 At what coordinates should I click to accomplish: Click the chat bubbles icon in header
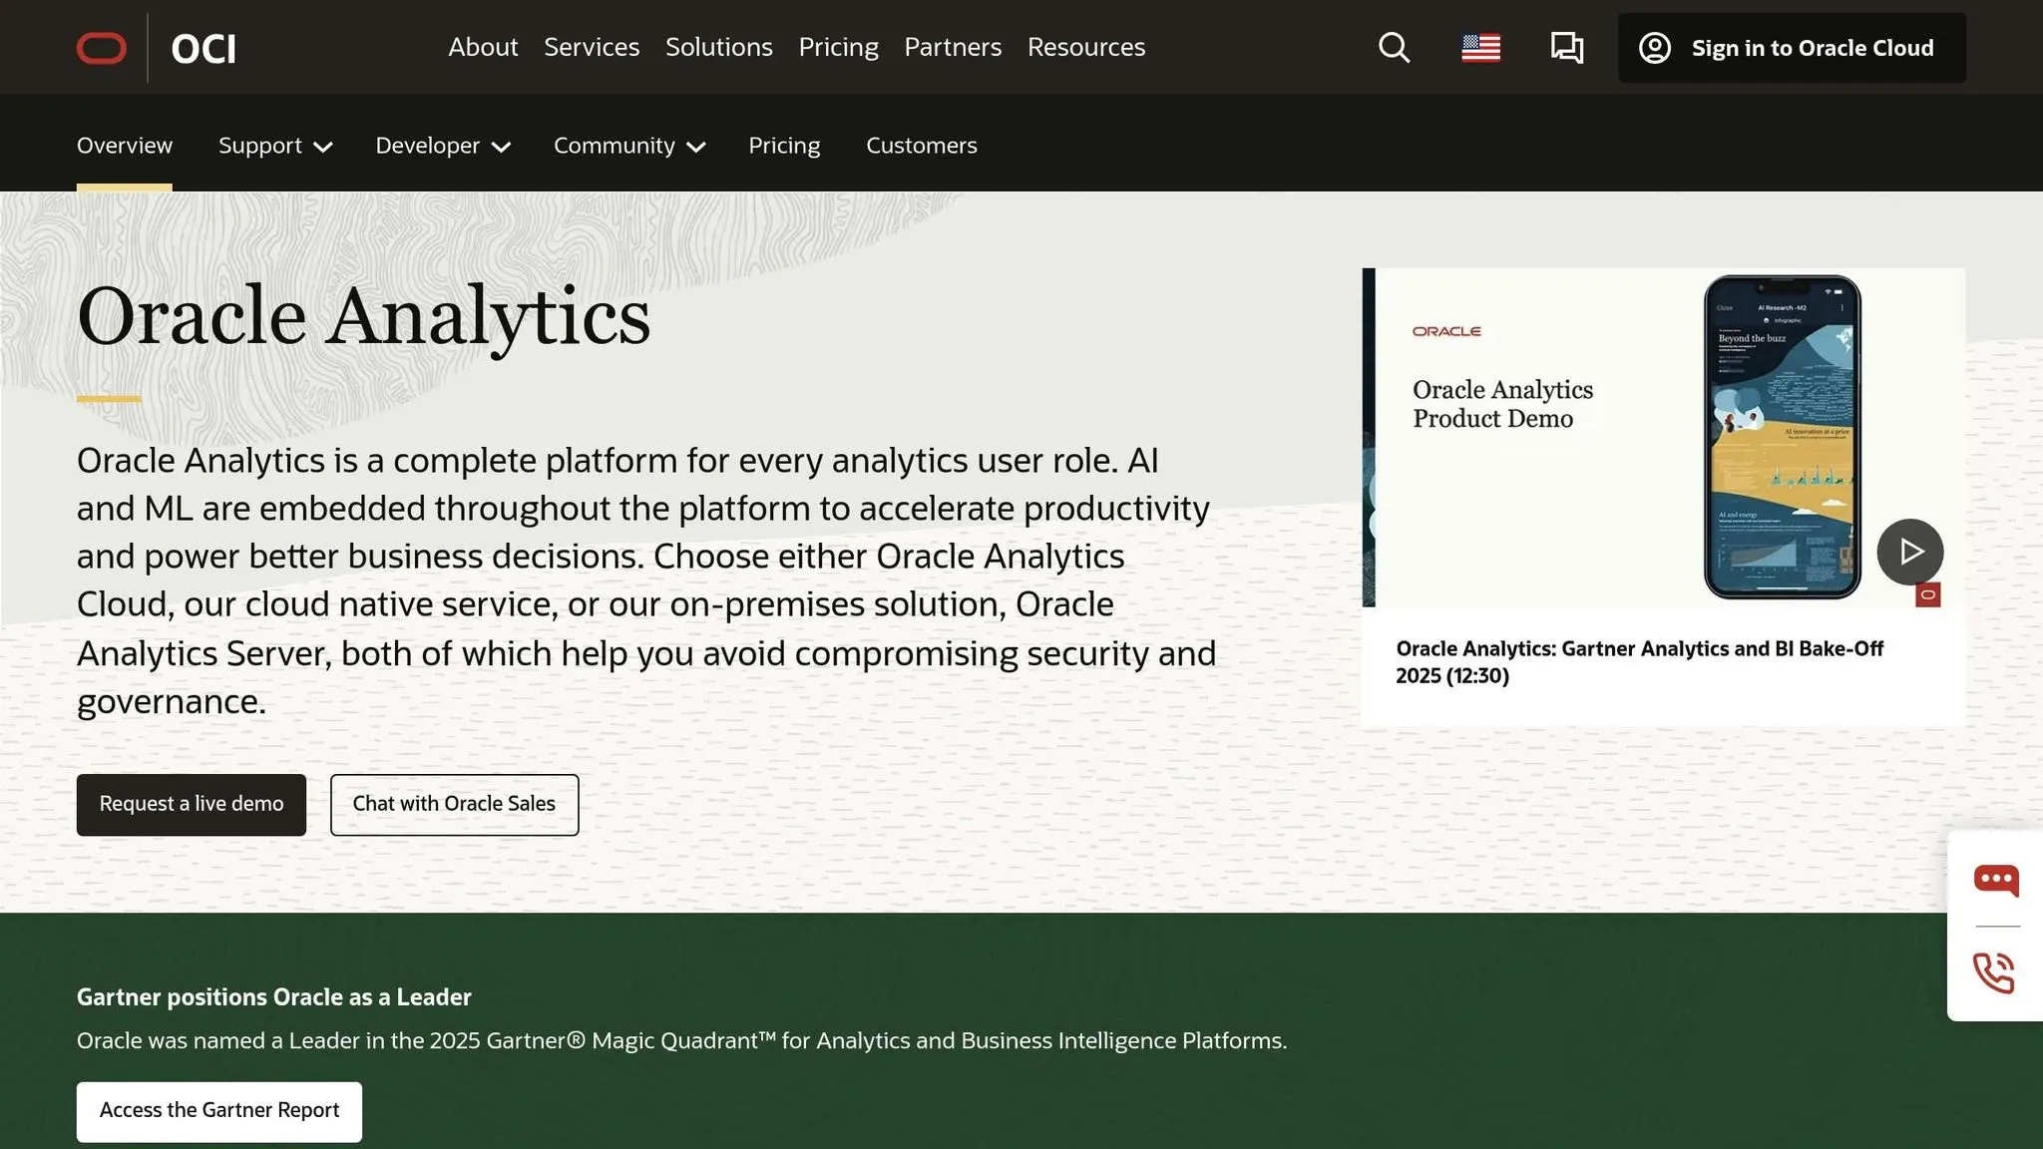pos(1567,48)
